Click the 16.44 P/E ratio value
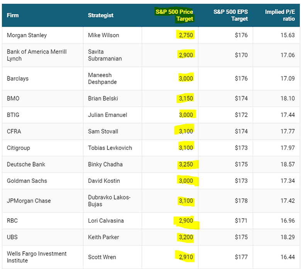The width and height of the screenshot is (301, 269). tap(287, 257)
